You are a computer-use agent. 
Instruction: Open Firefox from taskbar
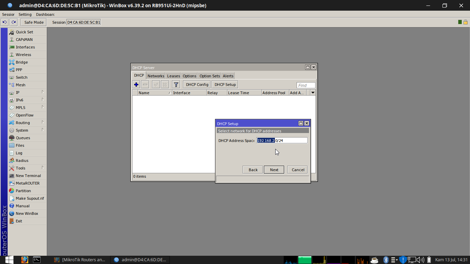click(x=24, y=260)
